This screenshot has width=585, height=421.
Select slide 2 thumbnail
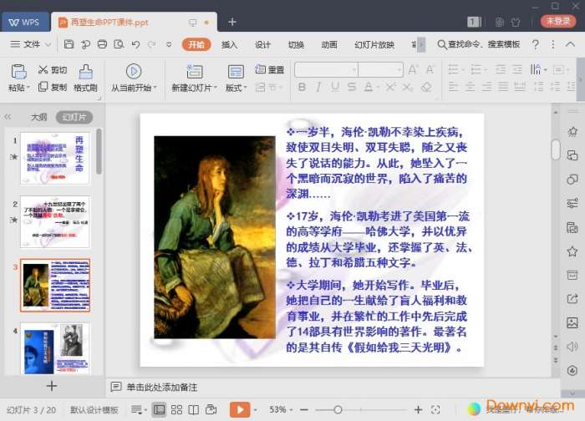[55, 221]
